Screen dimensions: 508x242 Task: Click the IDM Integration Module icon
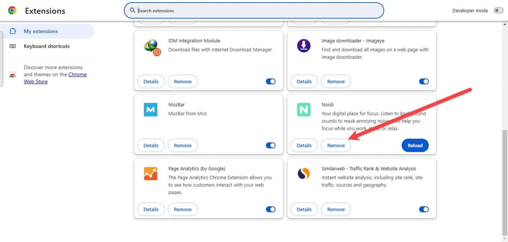(152, 47)
